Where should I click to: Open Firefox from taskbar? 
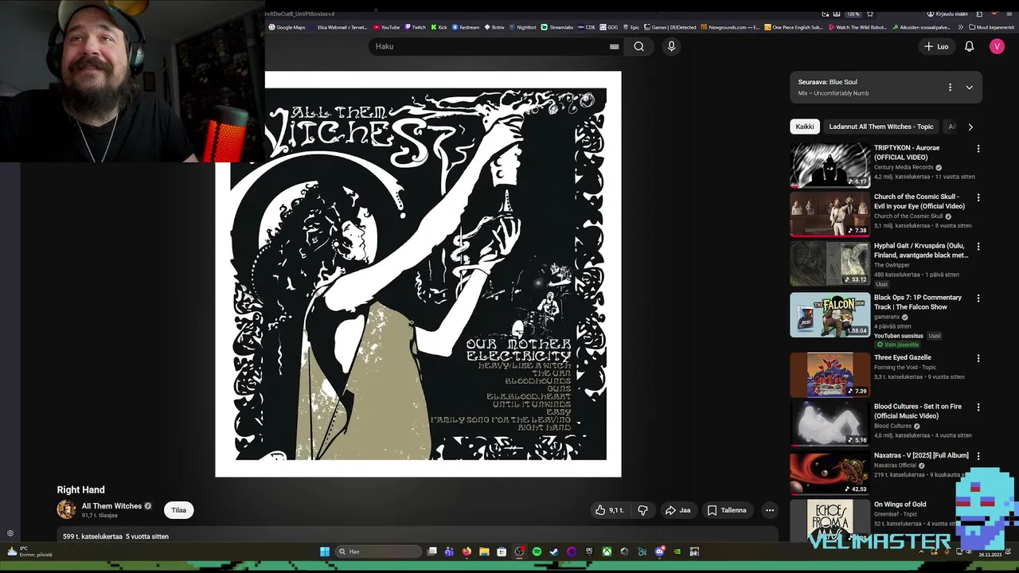coord(467,552)
